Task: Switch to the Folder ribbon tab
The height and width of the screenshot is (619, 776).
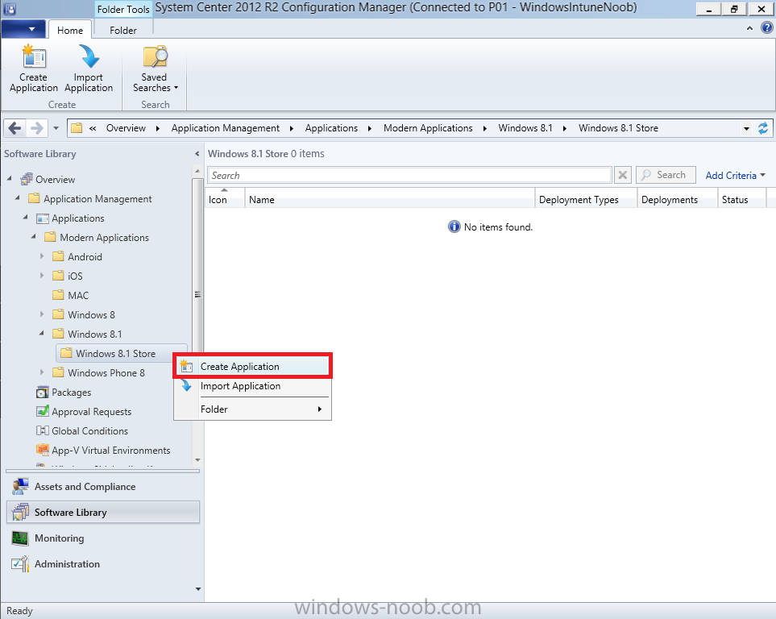Action: (122, 30)
